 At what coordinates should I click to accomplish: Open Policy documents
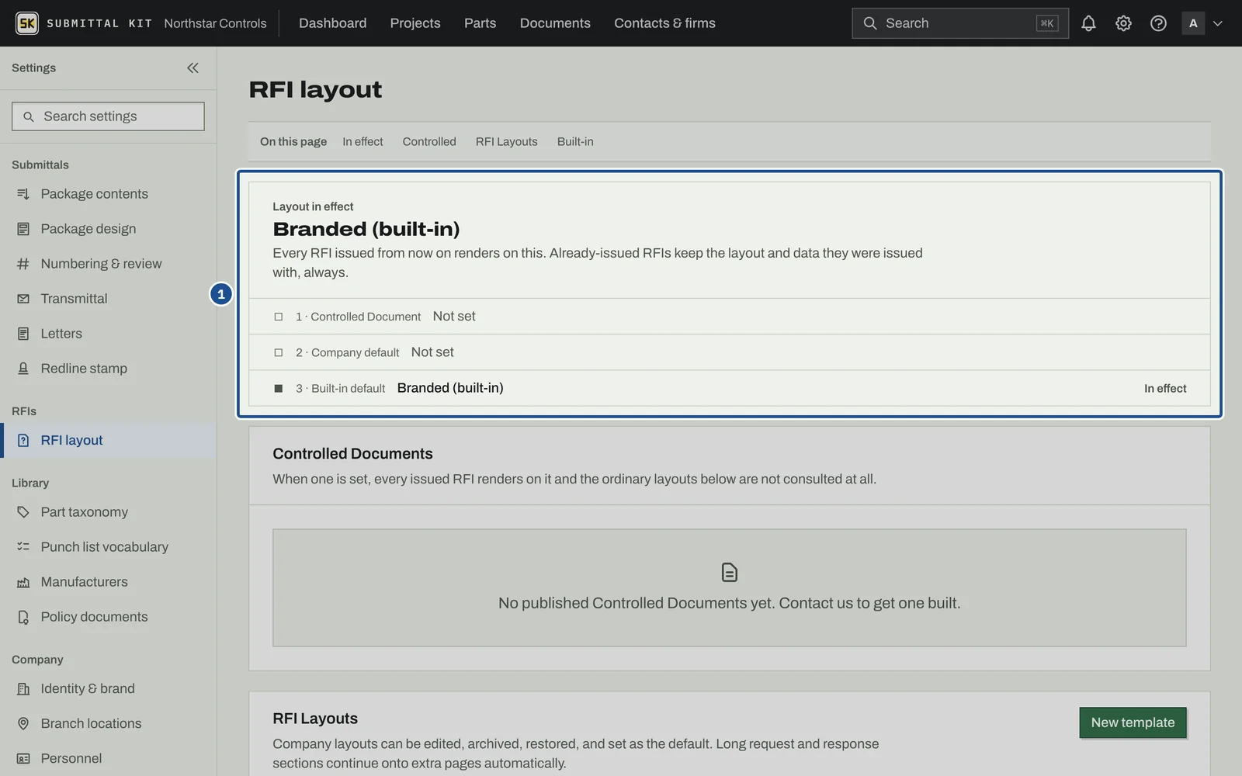point(108,617)
